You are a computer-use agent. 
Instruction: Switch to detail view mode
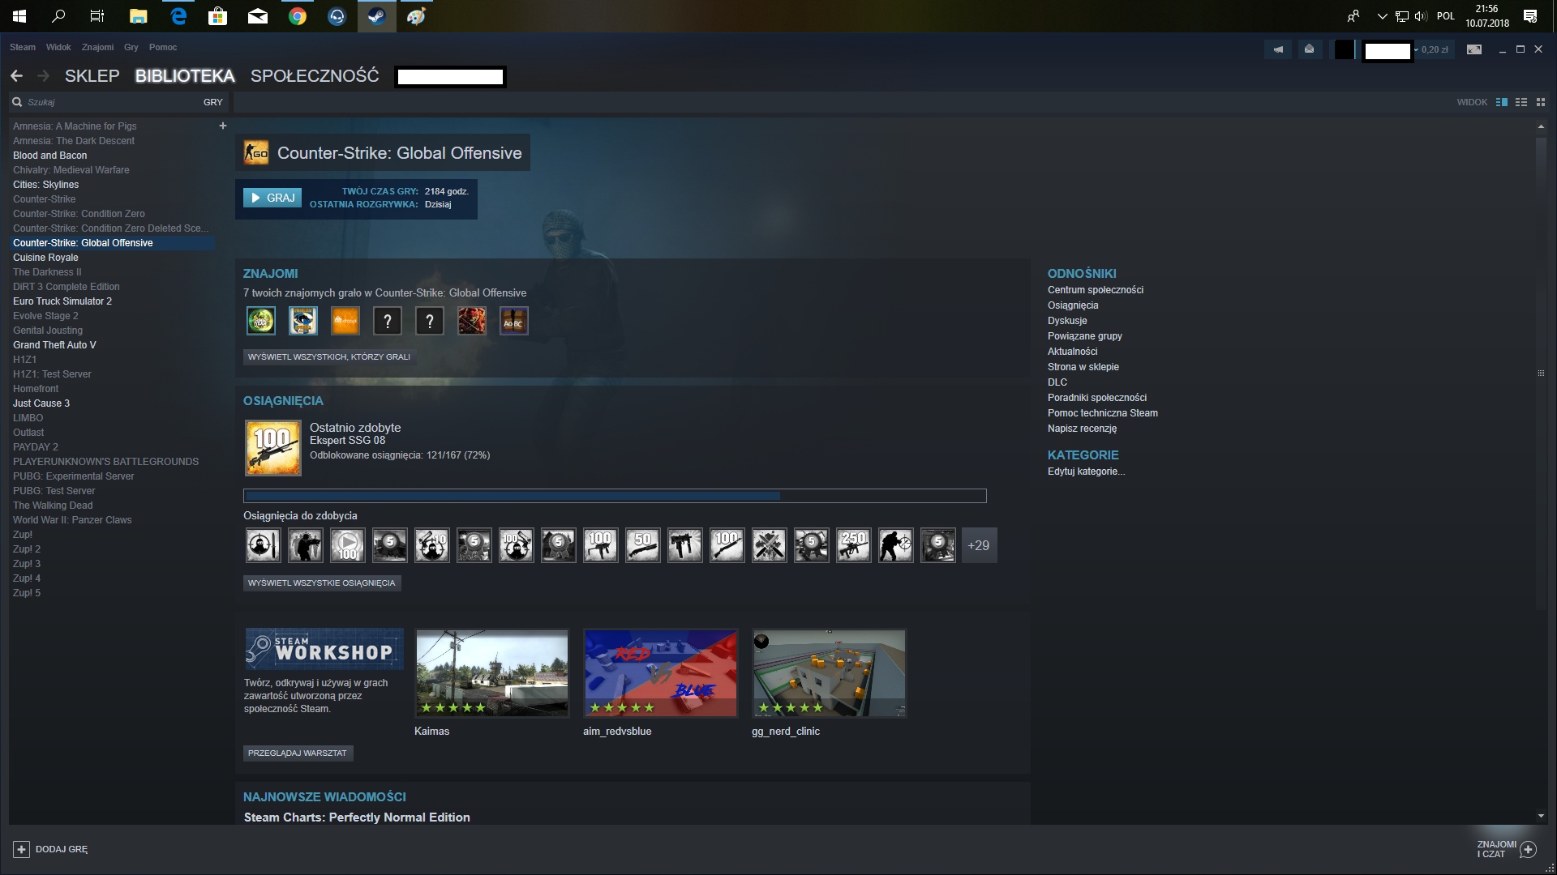(1502, 102)
